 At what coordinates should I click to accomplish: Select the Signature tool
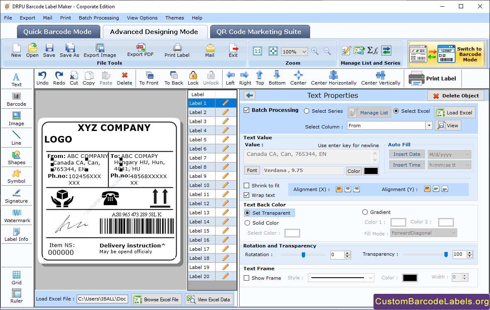[x=16, y=196]
